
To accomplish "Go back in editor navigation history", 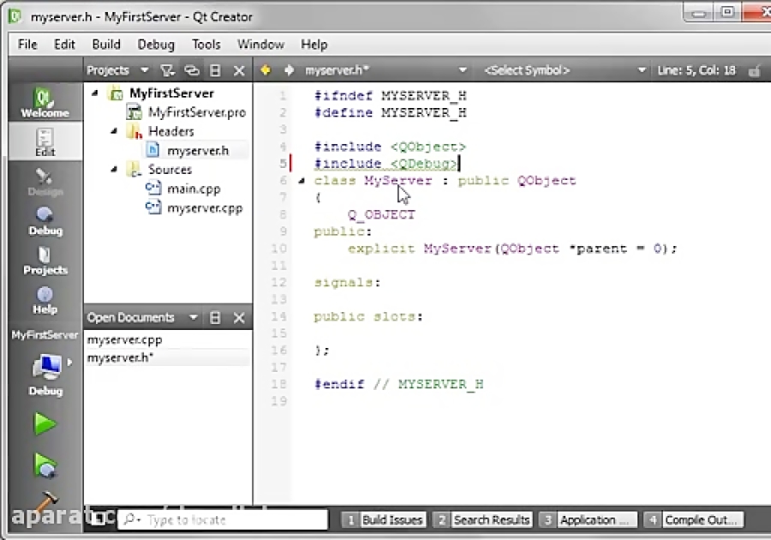I will [x=266, y=70].
